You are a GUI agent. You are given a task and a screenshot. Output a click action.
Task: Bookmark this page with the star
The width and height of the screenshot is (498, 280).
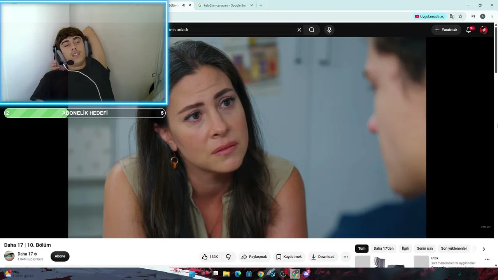pos(460,16)
